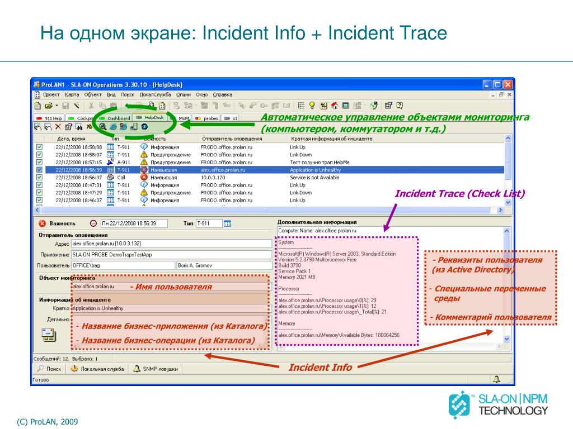The height and width of the screenshot is (429, 573).
Task: Open the SNMP ловушки bottom tab
Action: pyautogui.click(x=156, y=369)
